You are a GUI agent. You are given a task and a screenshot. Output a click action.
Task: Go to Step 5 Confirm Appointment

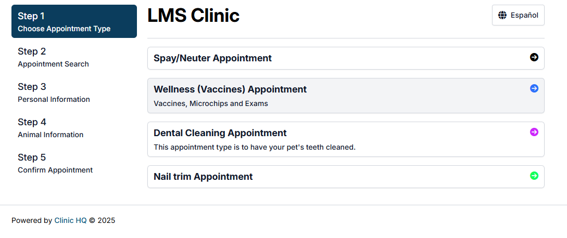pyautogui.click(x=55, y=163)
